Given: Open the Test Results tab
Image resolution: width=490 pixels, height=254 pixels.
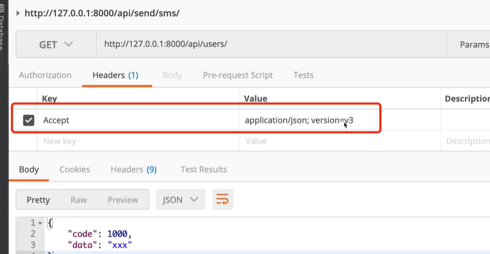Looking at the screenshot, I should pos(203,169).
